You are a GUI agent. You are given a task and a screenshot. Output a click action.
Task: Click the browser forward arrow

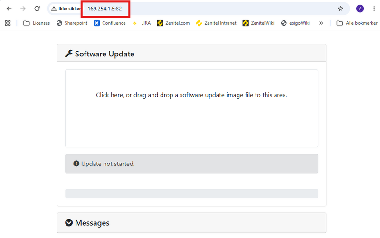coord(23,9)
